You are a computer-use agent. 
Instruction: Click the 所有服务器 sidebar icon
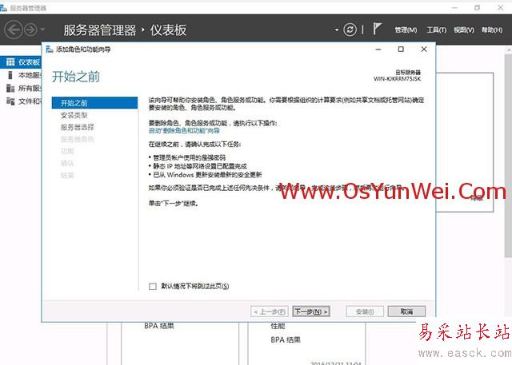click(x=10, y=89)
